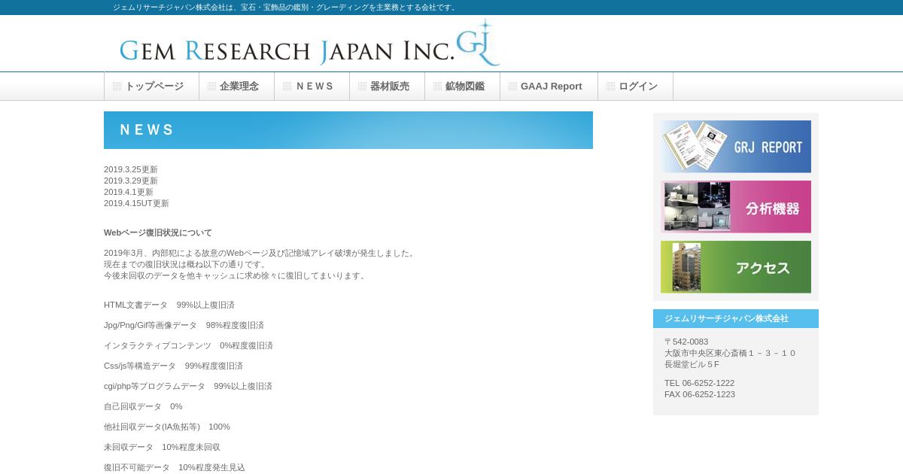Click the 2019.3.29更新 text
903x474 pixels.
click(x=131, y=181)
